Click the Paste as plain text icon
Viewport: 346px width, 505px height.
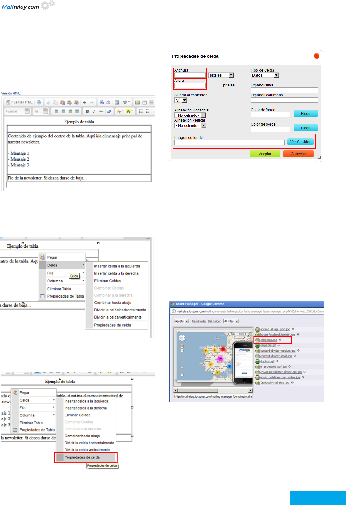coord(69,102)
